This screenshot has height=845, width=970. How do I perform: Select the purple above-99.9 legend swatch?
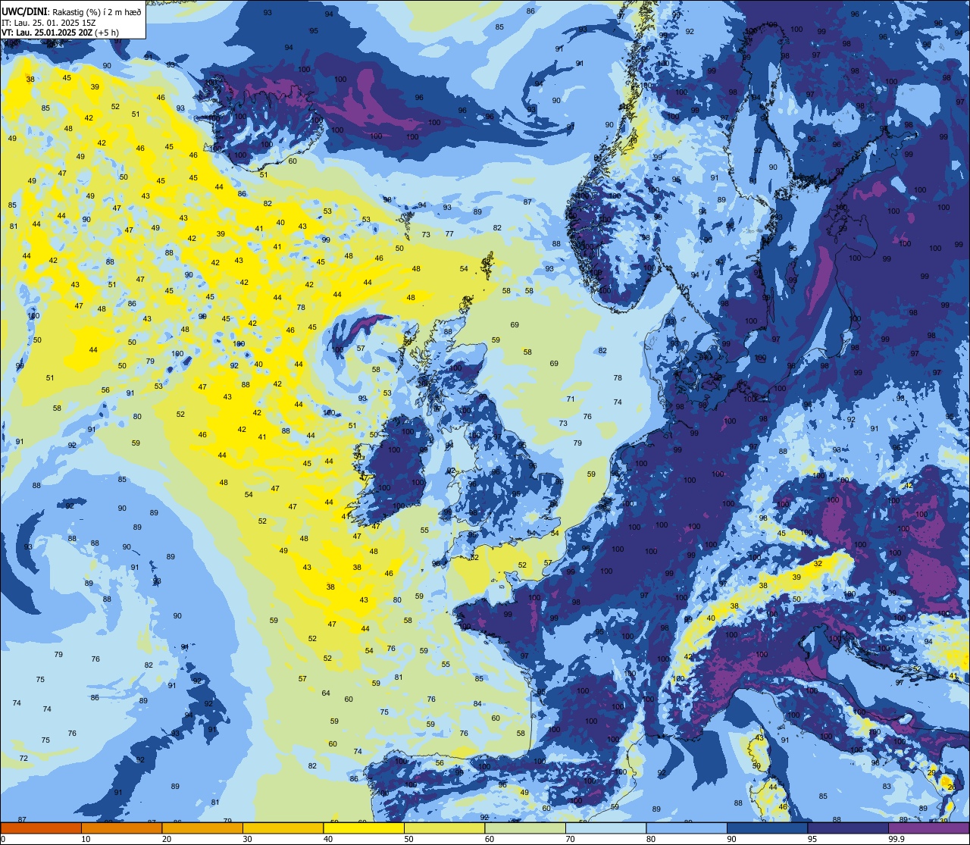(x=929, y=828)
